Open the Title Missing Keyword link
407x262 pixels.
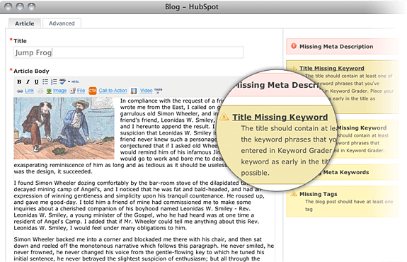[332, 68]
